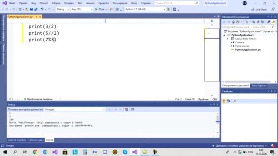Close the PythonApplication1.py tab
Viewport: 278px width, 156px height.
pyautogui.click(x=40, y=16)
